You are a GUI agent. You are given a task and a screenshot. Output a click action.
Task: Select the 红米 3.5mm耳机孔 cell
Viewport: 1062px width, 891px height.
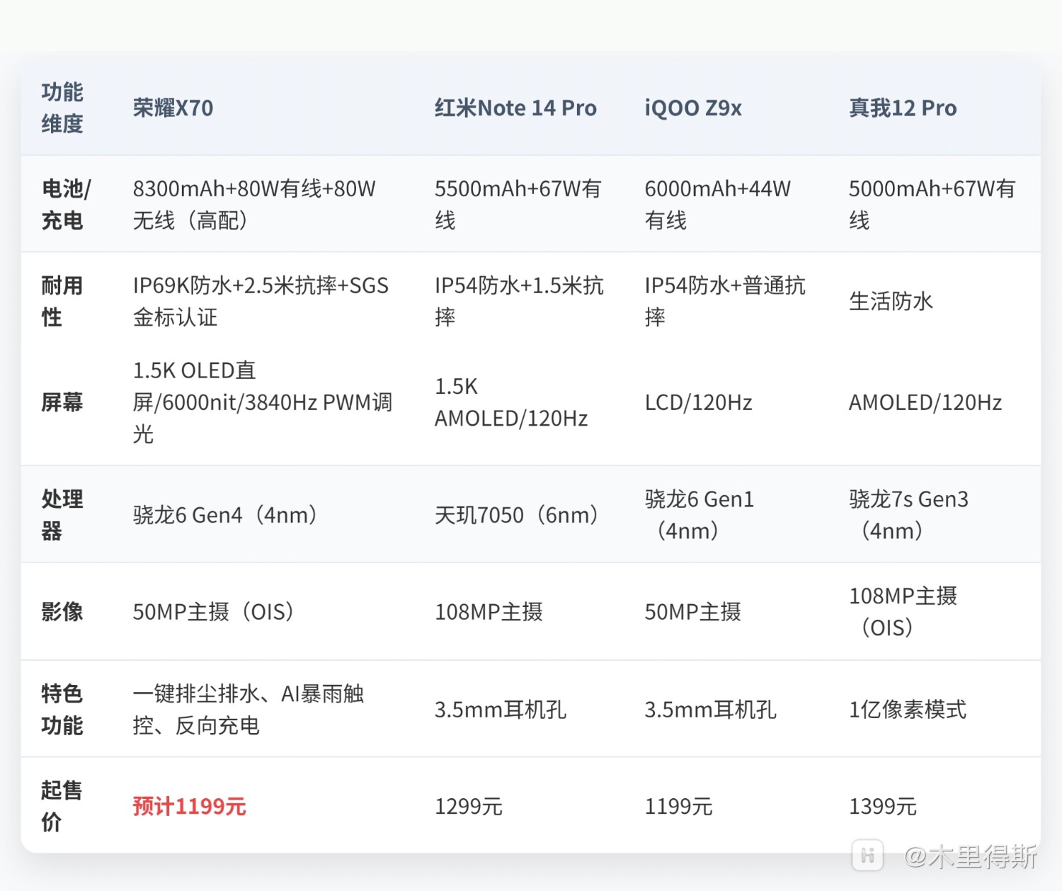pos(500,709)
